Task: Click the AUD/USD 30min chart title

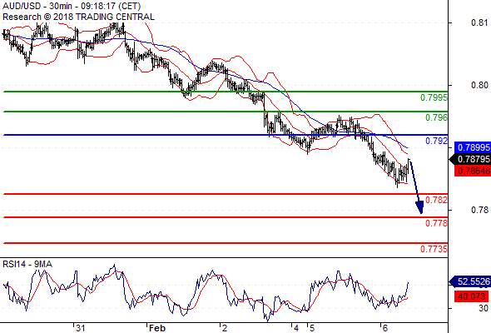Action: pyautogui.click(x=72, y=7)
